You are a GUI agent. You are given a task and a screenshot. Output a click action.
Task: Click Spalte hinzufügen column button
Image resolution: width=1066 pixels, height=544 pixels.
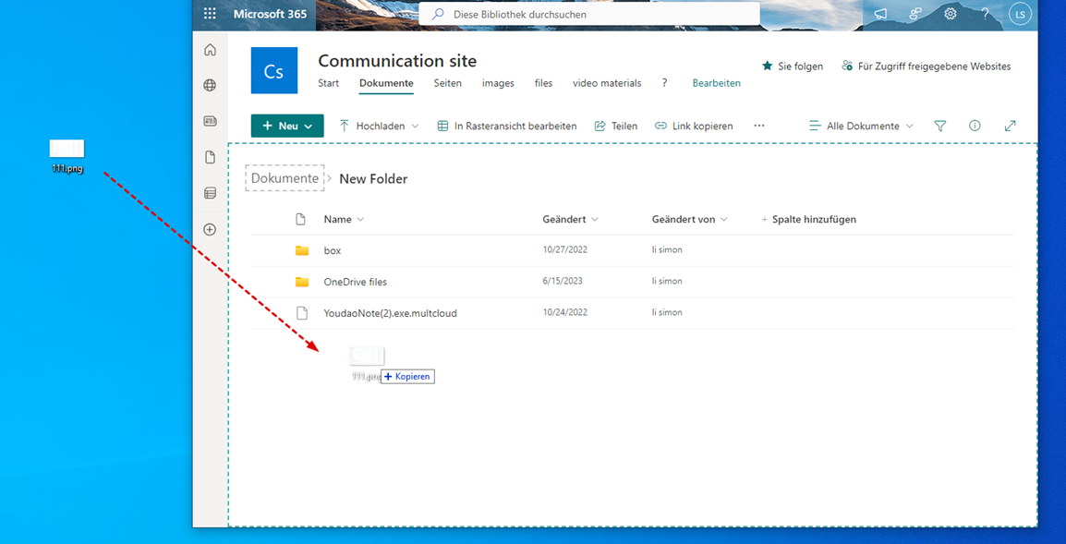(808, 220)
